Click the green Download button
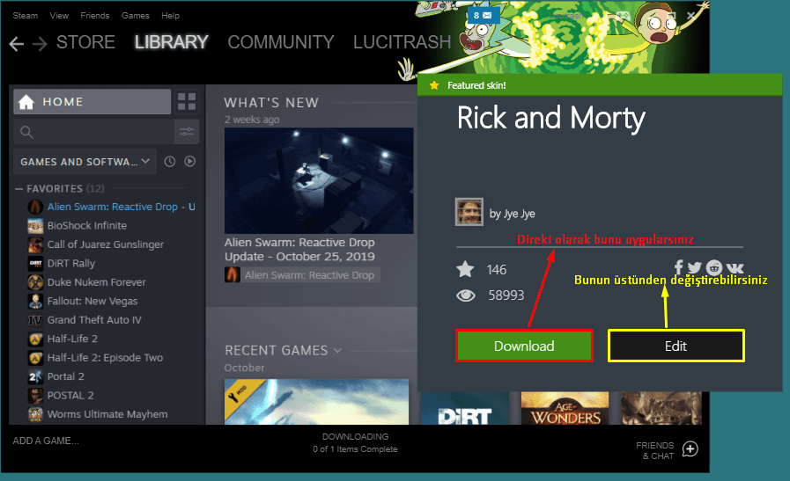Screen dimensions: 790x481 click(x=524, y=346)
